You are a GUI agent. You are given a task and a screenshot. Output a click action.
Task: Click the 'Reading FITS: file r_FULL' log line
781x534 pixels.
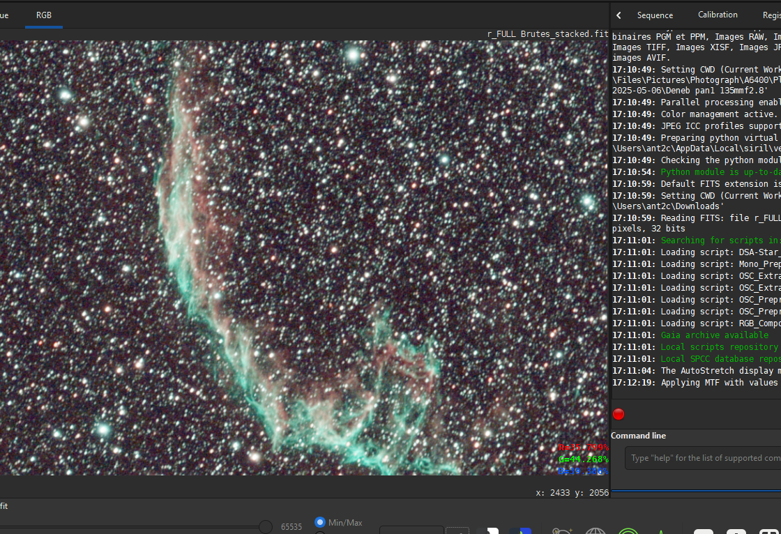(697, 222)
